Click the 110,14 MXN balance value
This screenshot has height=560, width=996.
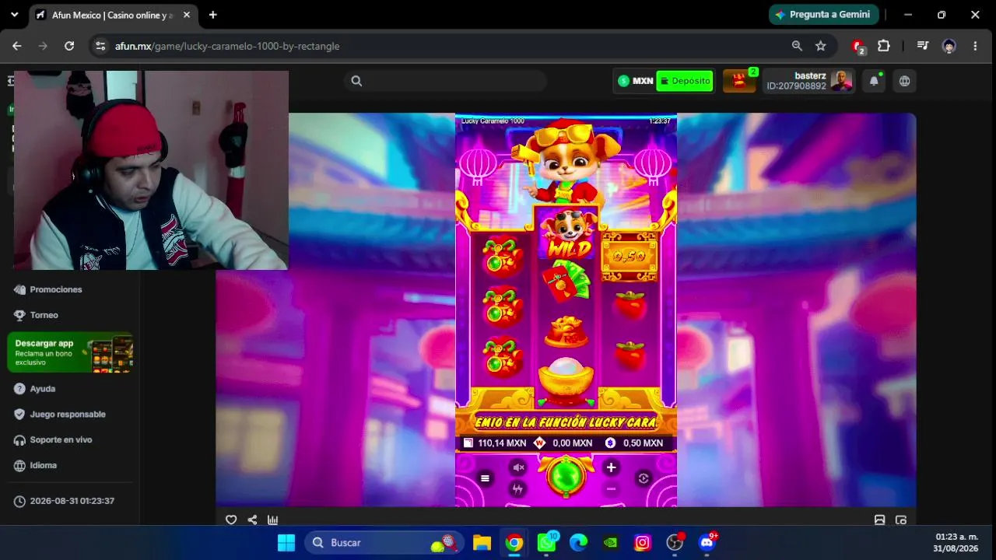[x=502, y=443]
